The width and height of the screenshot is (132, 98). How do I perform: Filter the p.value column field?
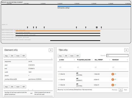pyautogui.click(x=67, y=67)
